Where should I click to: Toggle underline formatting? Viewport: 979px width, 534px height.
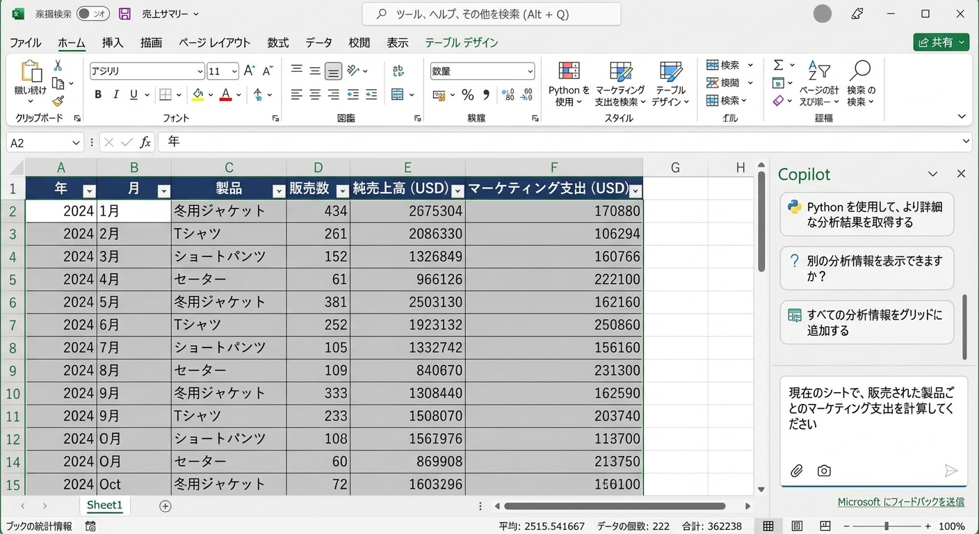[x=134, y=95]
